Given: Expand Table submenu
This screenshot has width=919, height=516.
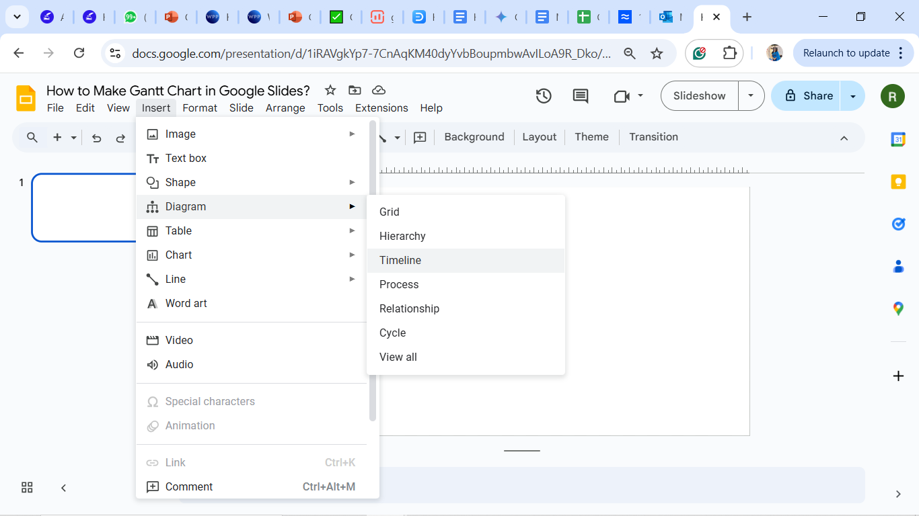Looking at the screenshot, I should pos(352,230).
